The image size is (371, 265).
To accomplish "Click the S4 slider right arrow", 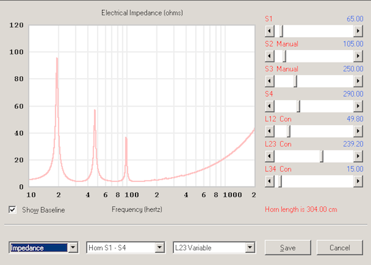I will coord(358,106).
